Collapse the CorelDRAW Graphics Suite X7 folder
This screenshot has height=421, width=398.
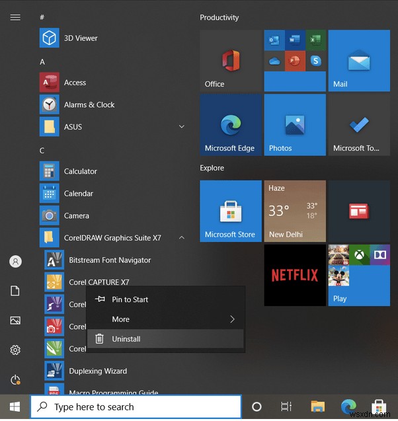click(x=182, y=238)
